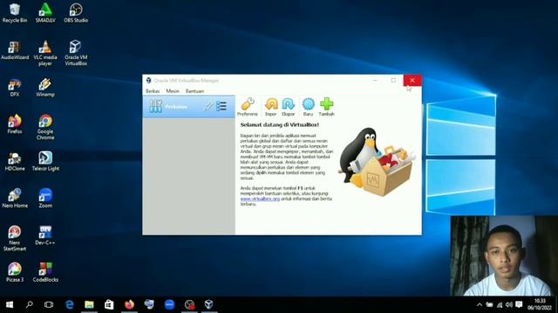The width and height of the screenshot is (558, 313).
Task: Open File Explorer from the taskbar
Action: 89,304
